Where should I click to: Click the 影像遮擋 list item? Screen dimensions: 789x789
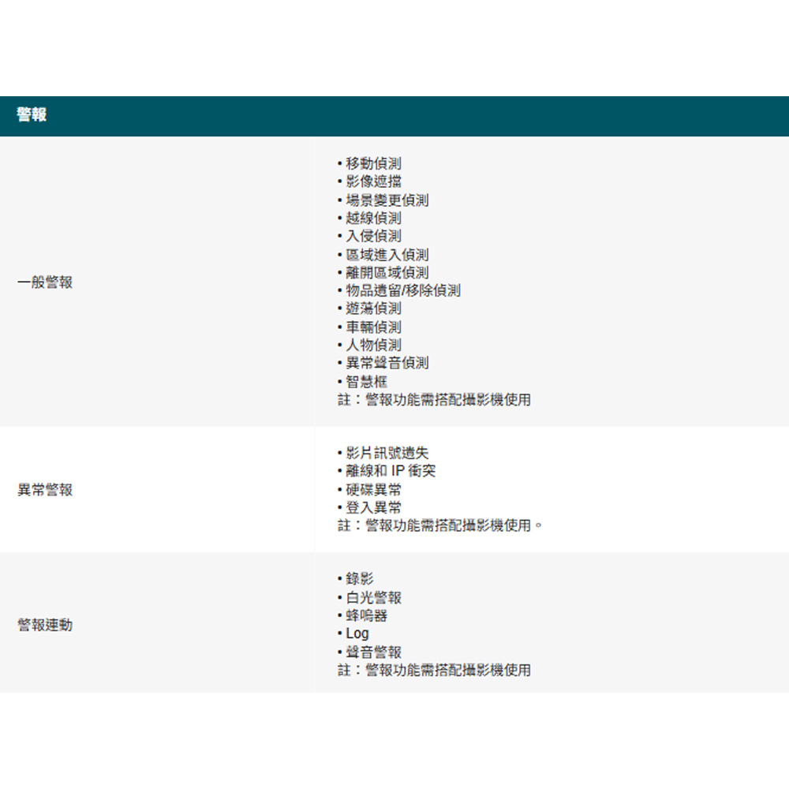372,181
